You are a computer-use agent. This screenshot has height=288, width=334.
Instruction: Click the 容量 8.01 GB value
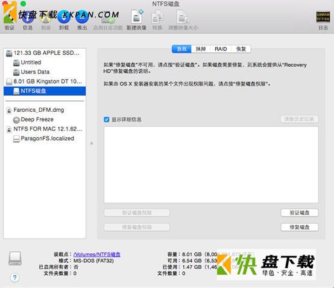point(192,254)
